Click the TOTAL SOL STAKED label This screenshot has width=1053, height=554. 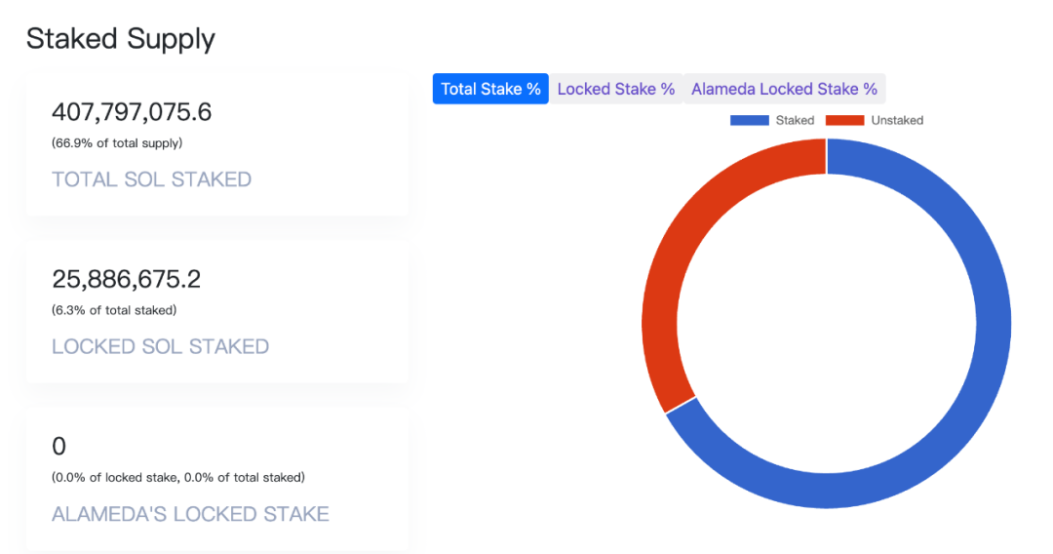tap(151, 179)
